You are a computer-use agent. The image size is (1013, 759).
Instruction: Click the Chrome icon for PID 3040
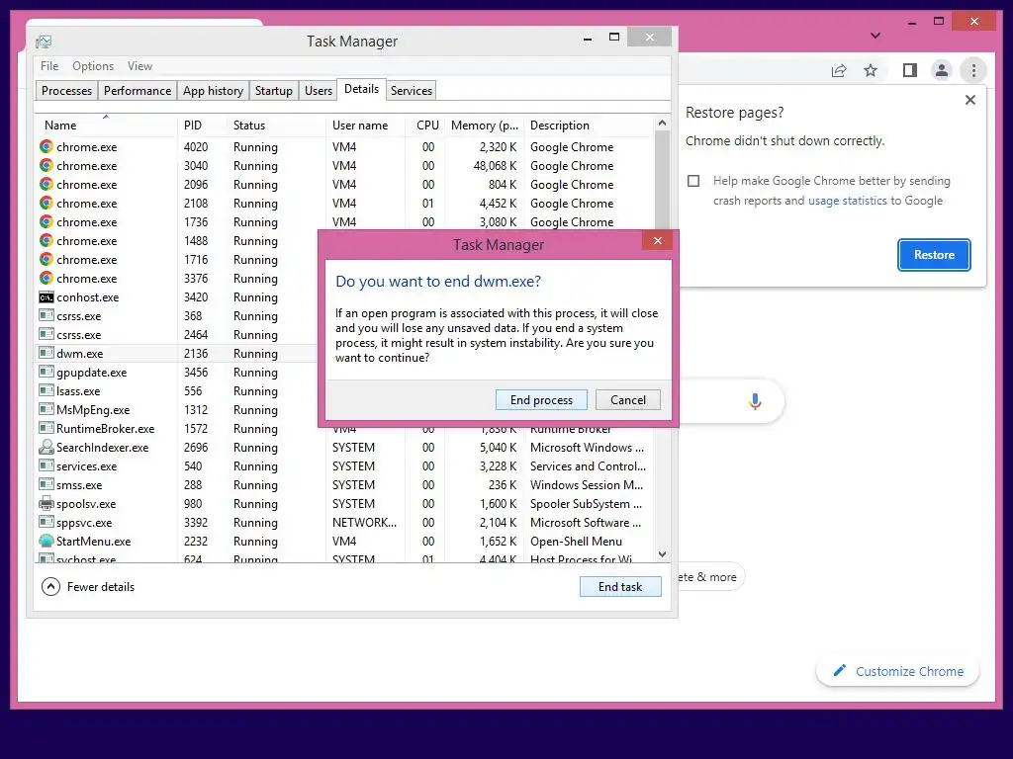pyautogui.click(x=46, y=165)
